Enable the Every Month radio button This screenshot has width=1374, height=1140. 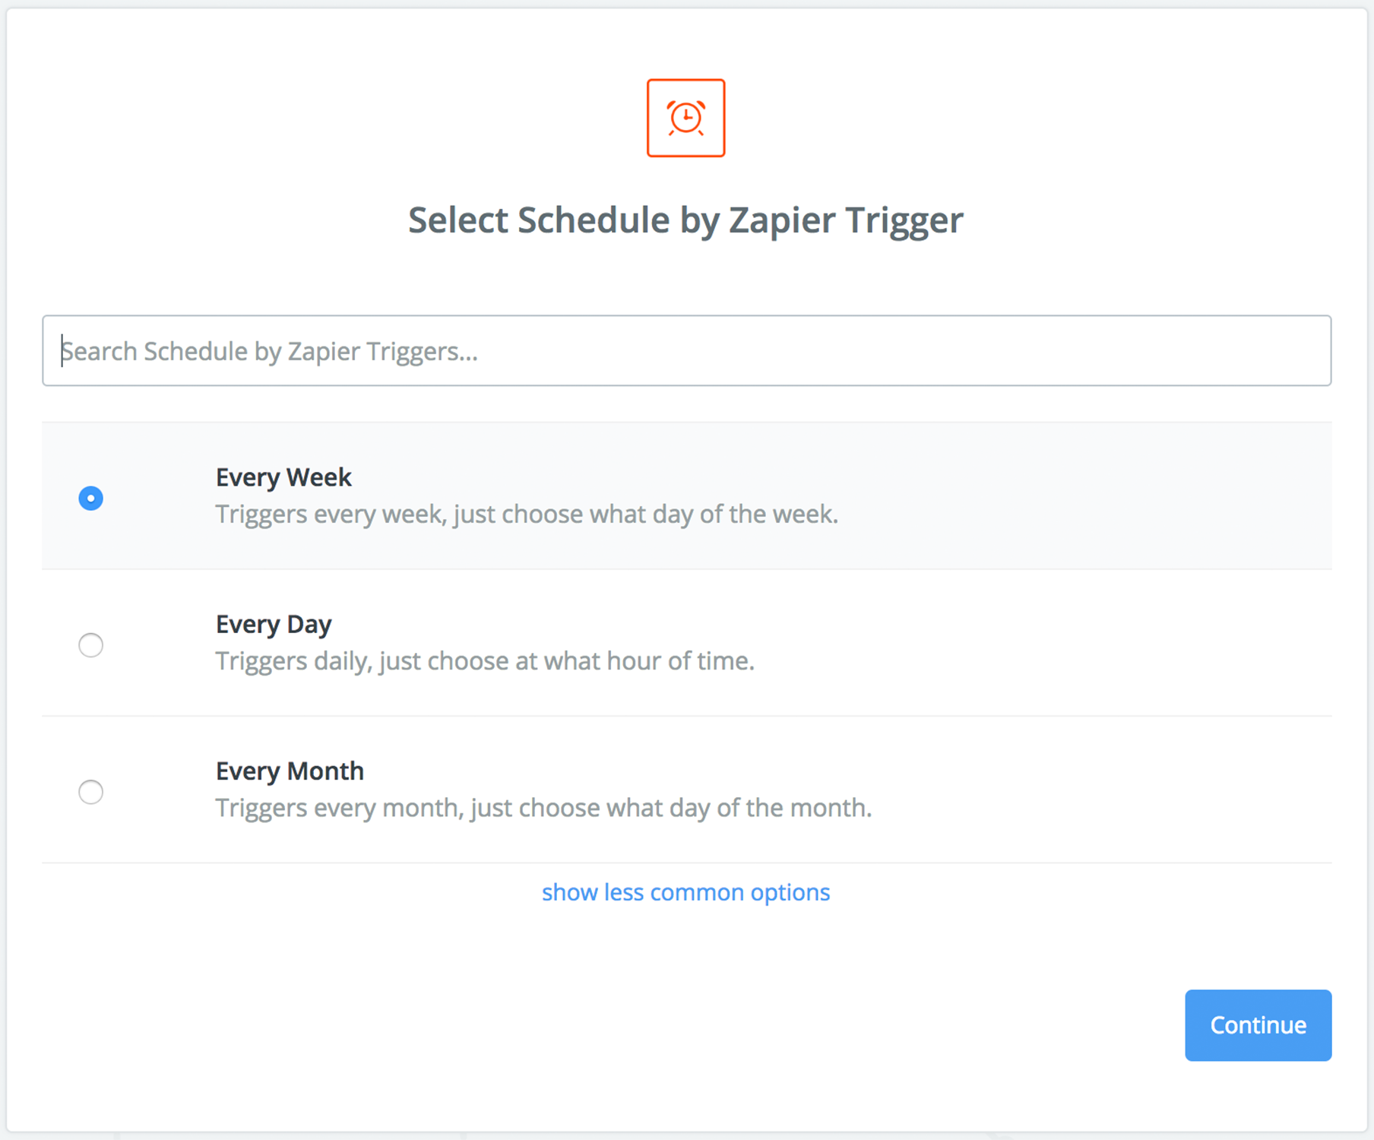pyautogui.click(x=90, y=791)
